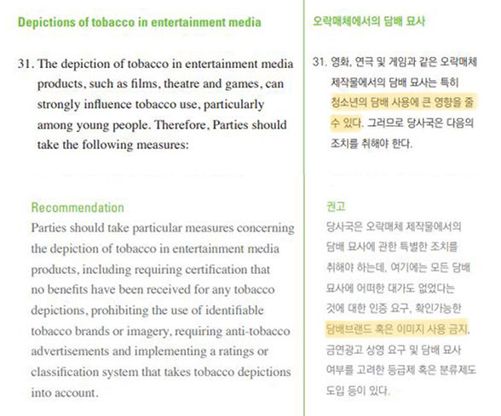This screenshot has height=416, width=501.
Task: Click 'Parties should take particular measures concerning'
Action: pyautogui.click(x=163, y=228)
